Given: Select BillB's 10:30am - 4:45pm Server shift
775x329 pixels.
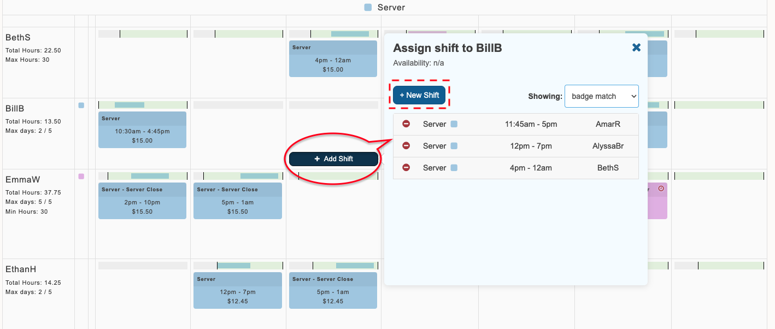Looking at the screenshot, I should pos(142,130).
